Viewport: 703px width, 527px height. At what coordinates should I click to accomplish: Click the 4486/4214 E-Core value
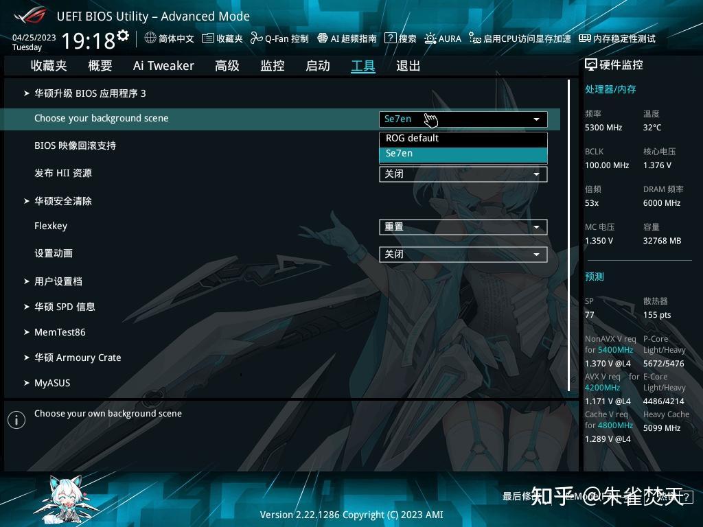(x=664, y=401)
